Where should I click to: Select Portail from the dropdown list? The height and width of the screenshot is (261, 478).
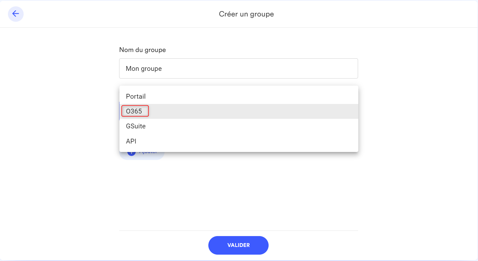pyautogui.click(x=136, y=96)
